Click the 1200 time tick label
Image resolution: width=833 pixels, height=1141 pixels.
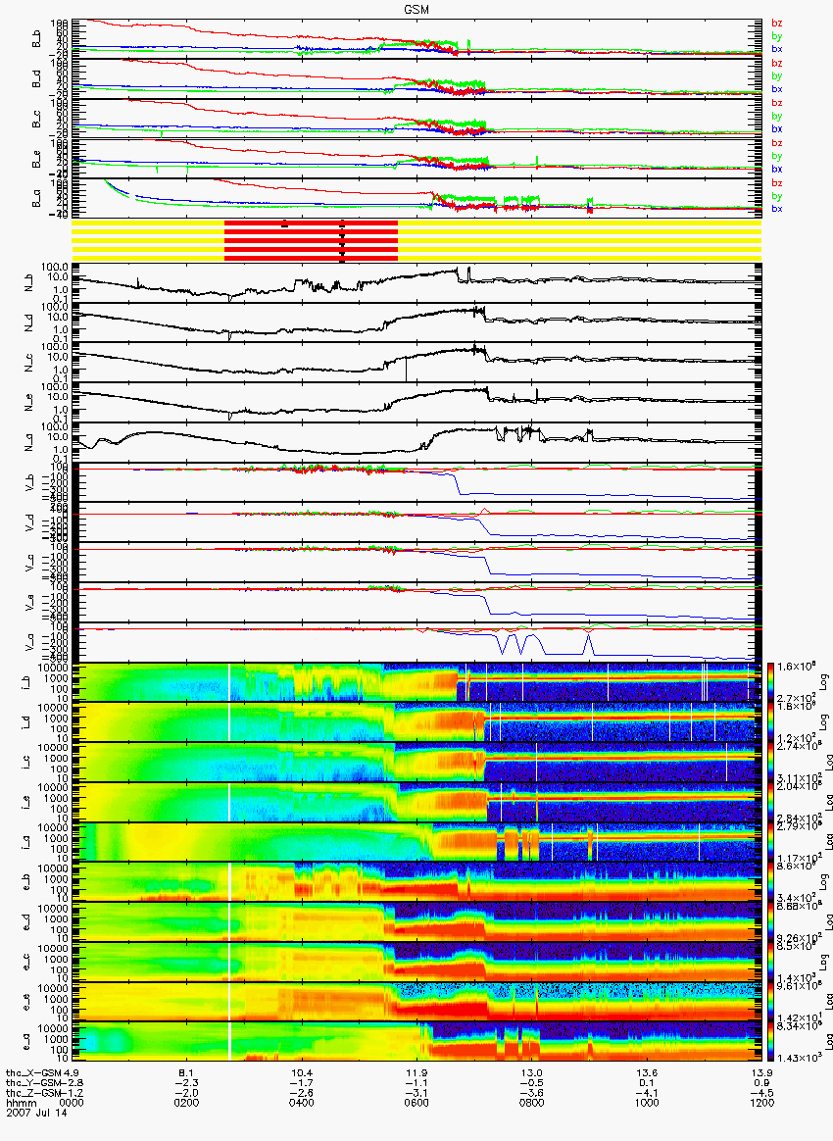[x=761, y=1103]
